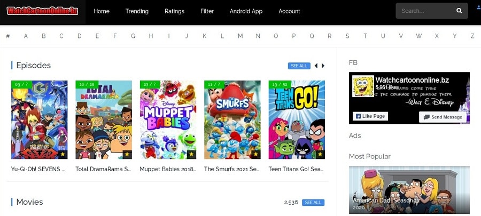Star the Muppet Babies poster
The height and width of the screenshot is (216, 481).
point(191,155)
